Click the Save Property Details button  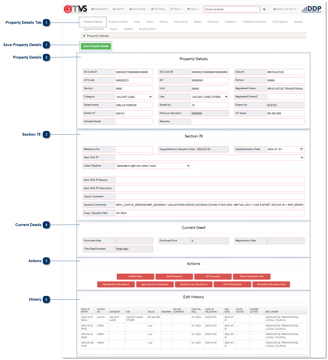[x=96, y=46]
